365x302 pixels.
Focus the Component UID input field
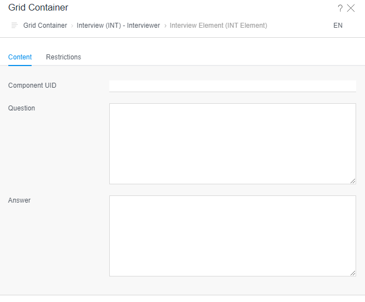coord(232,86)
